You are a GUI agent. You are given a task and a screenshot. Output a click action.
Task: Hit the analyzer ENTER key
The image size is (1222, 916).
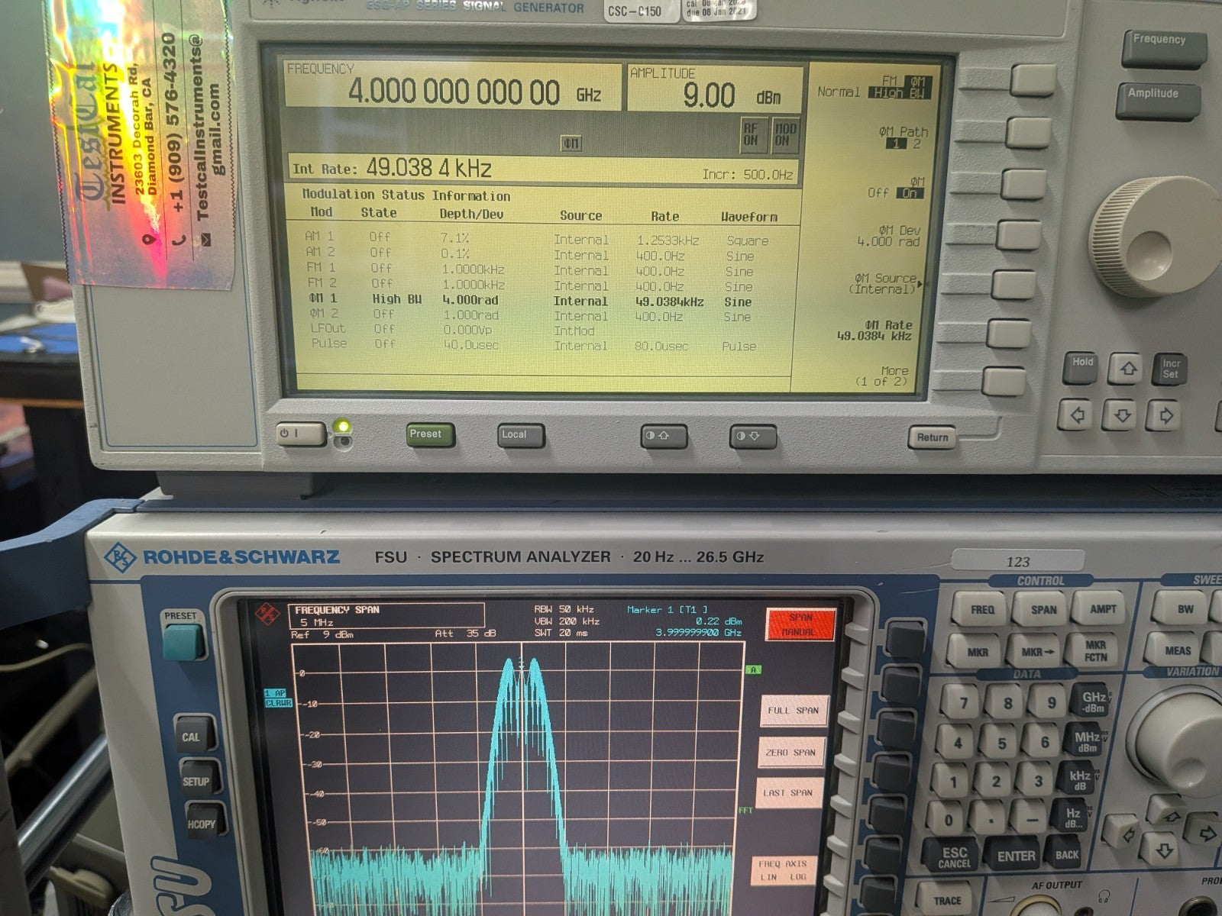1015,856
